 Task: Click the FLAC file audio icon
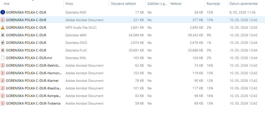point(3,50)
